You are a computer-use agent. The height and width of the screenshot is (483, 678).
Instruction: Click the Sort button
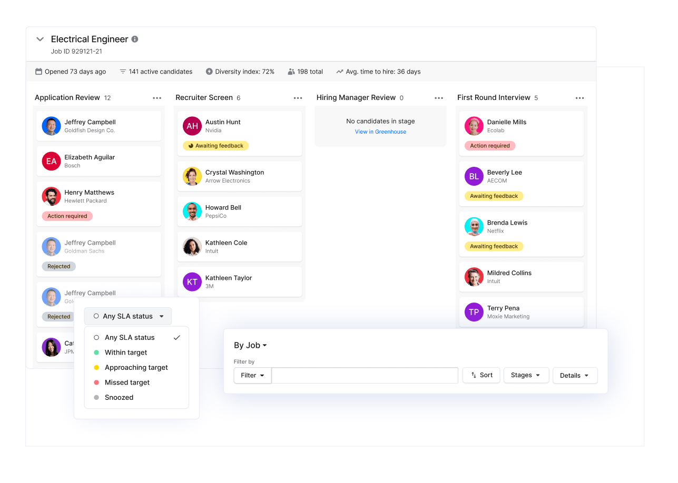pyautogui.click(x=482, y=375)
